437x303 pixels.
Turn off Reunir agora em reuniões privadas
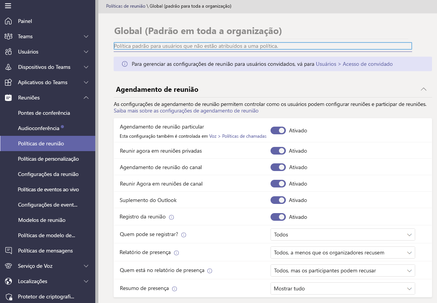pos(278,151)
